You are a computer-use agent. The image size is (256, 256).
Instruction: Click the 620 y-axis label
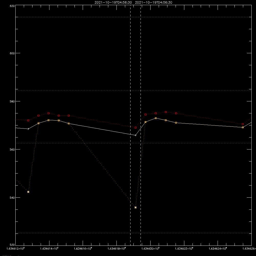[x=12, y=6]
